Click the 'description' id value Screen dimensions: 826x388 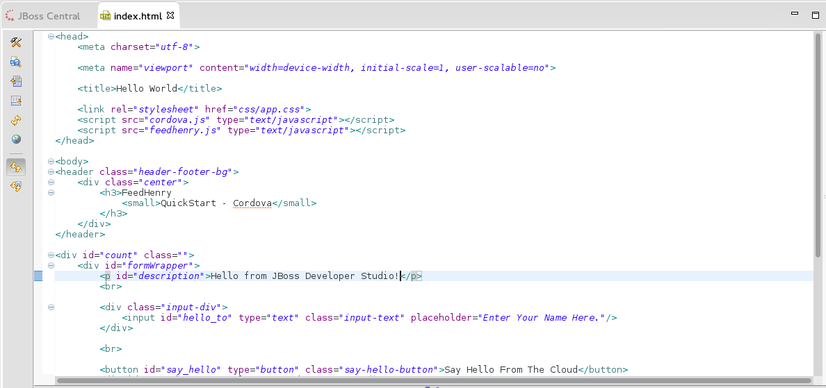coord(169,276)
